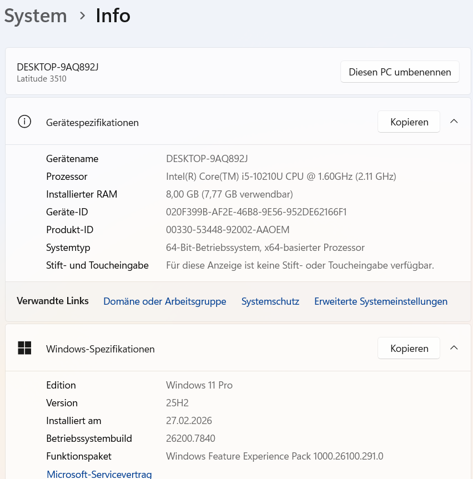Select the 8,00 GB RAM value
473x479 pixels.
click(x=229, y=194)
